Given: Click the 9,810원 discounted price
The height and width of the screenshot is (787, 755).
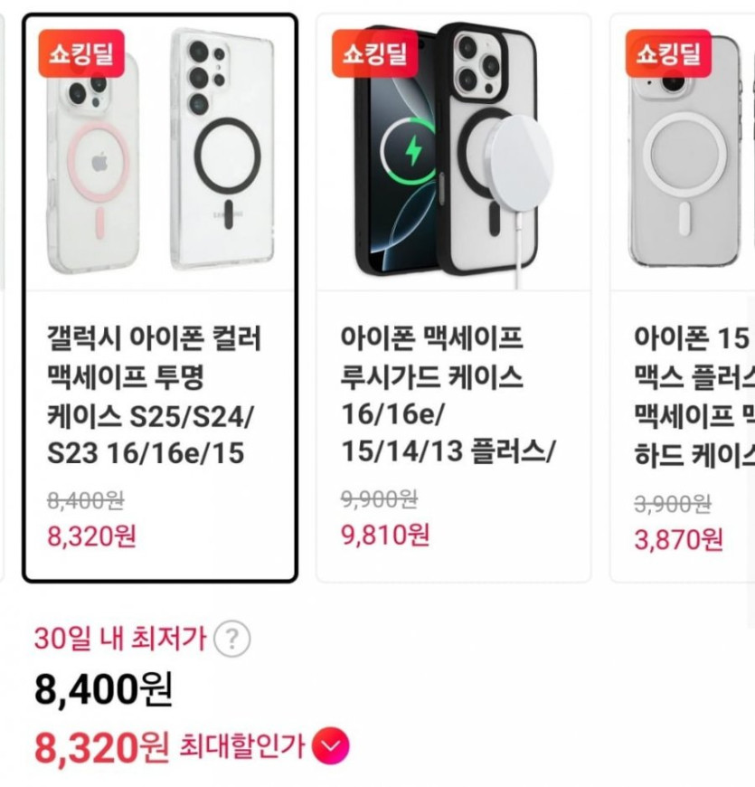Looking at the screenshot, I should [385, 535].
